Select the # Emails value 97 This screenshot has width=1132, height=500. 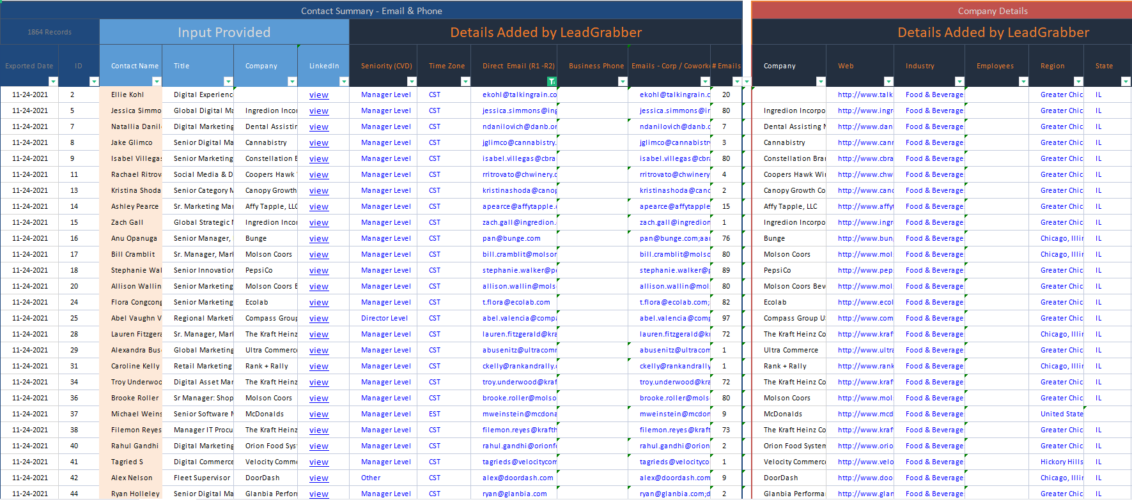pyautogui.click(x=727, y=318)
